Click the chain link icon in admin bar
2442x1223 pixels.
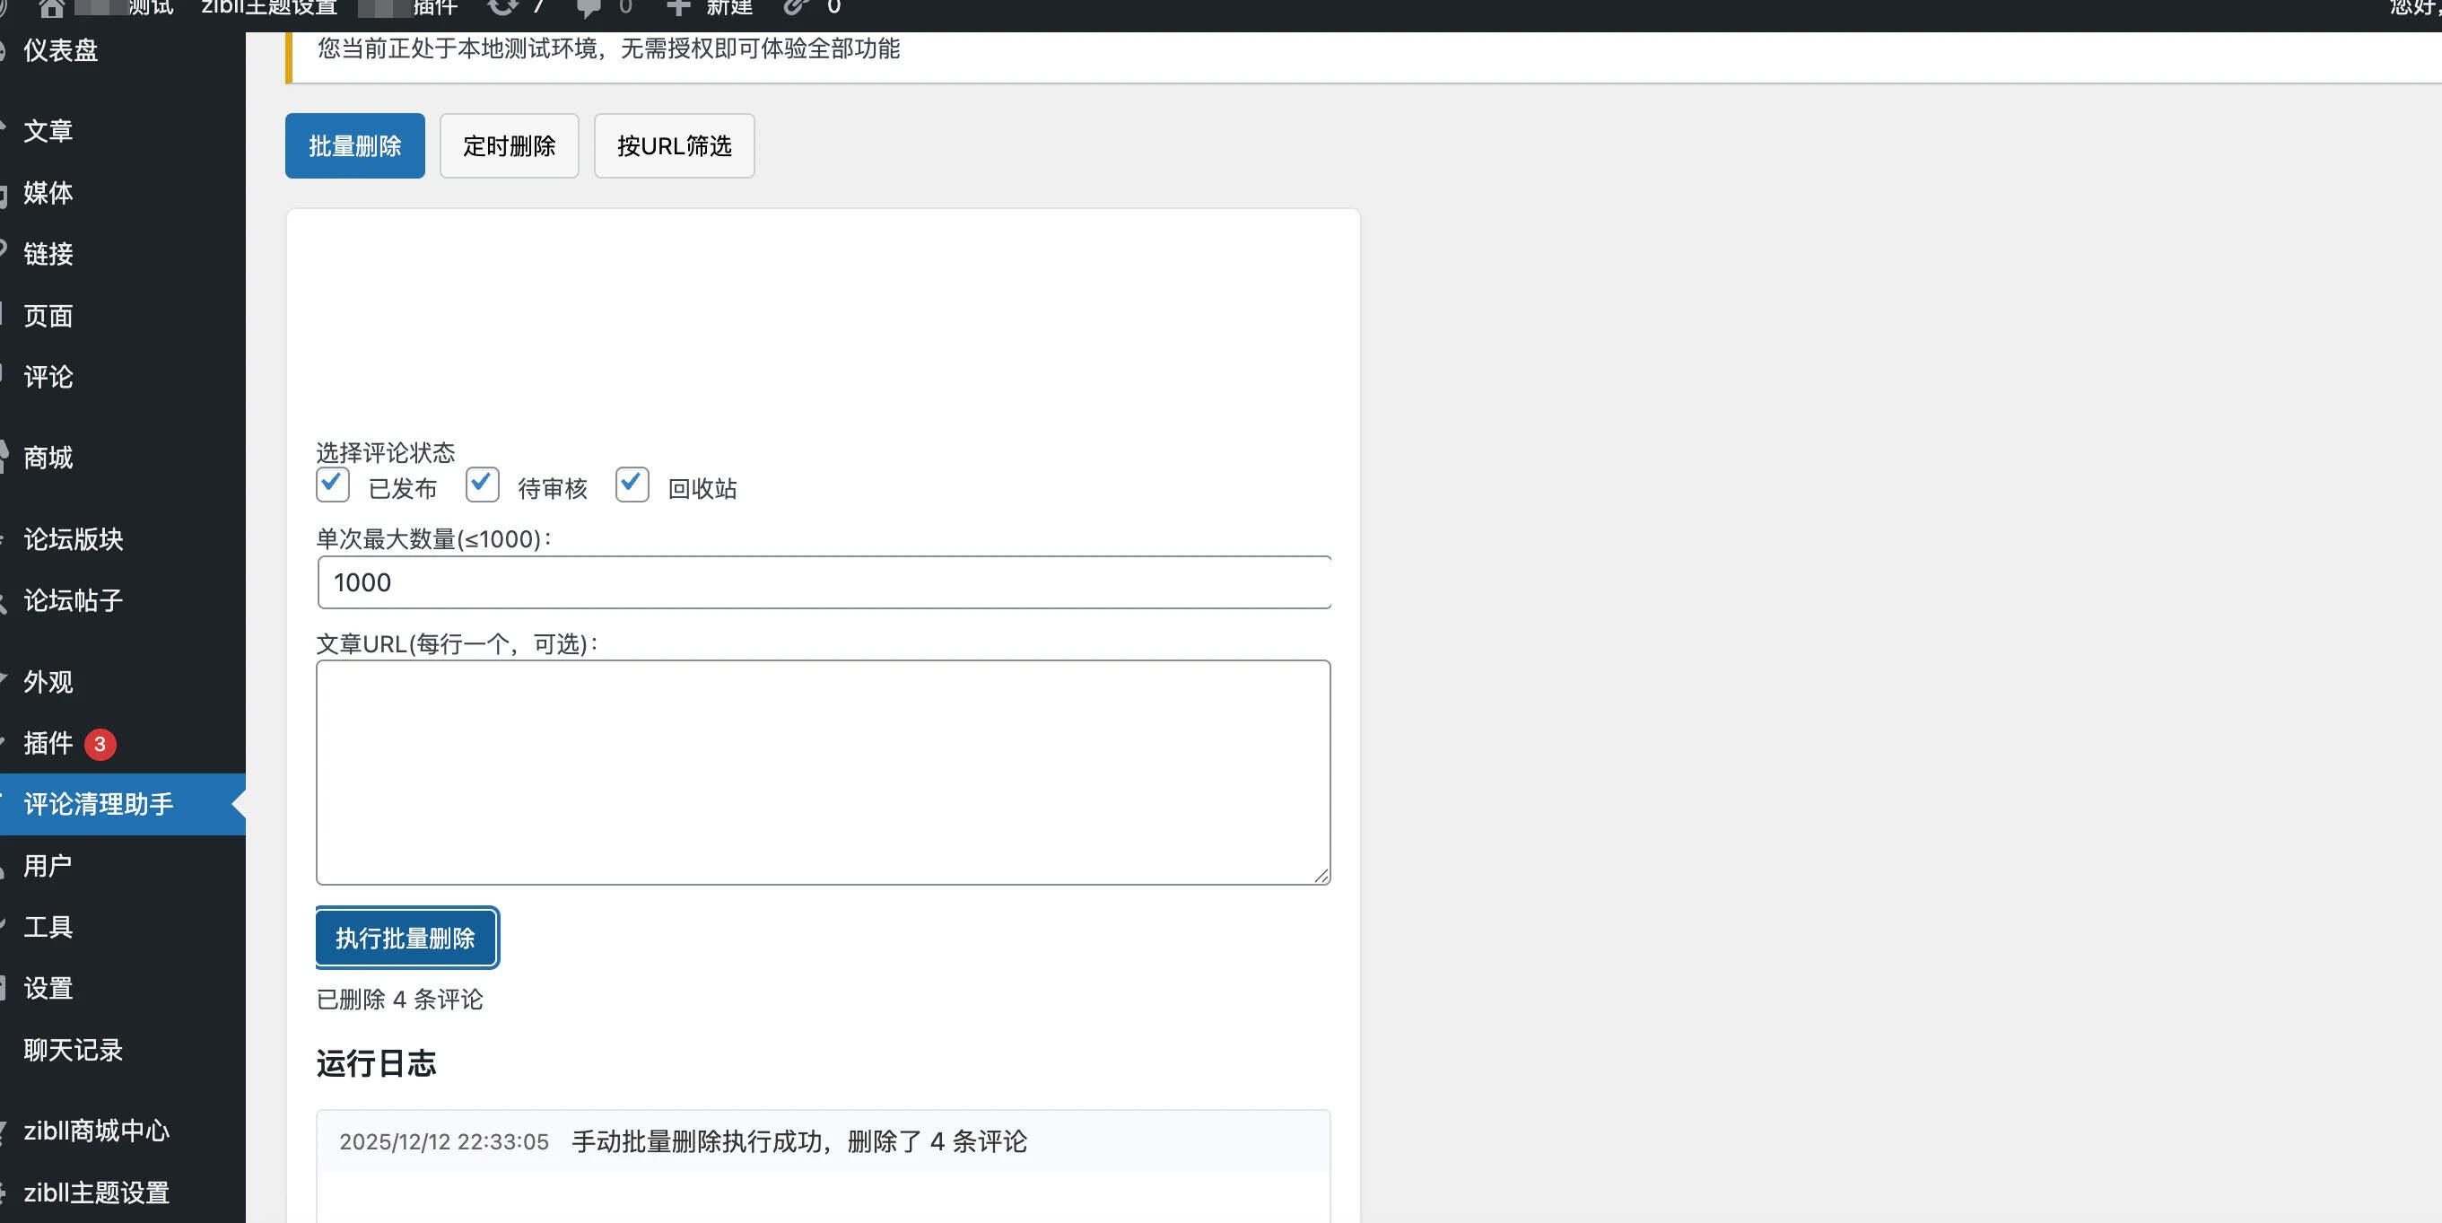pyautogui.click(x=796, y=7)
